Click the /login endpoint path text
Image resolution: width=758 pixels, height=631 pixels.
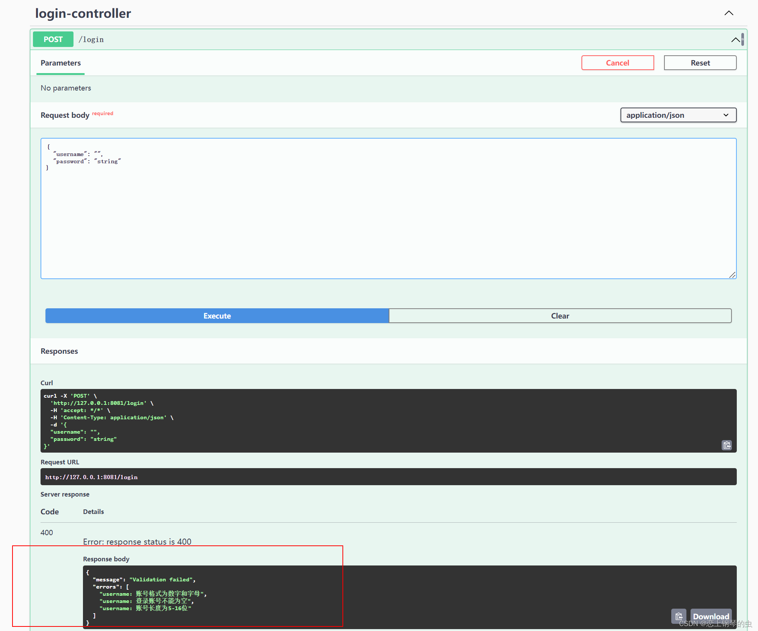tap(91, 39)
